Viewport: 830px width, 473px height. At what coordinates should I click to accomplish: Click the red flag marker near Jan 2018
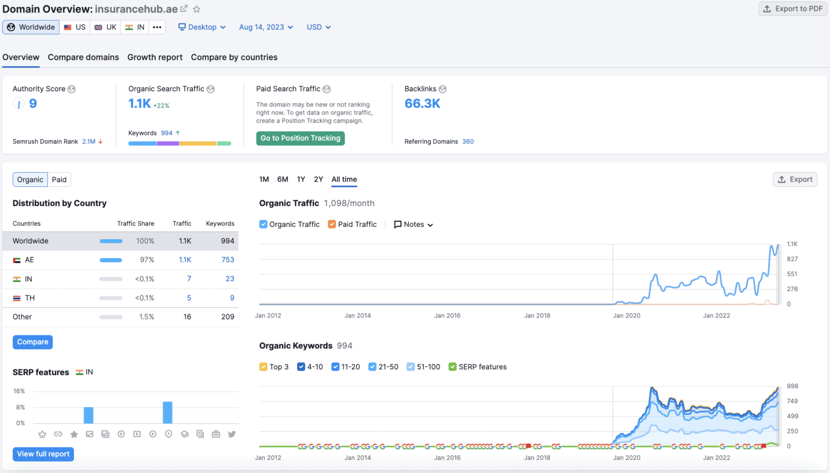tap(529, 446)
